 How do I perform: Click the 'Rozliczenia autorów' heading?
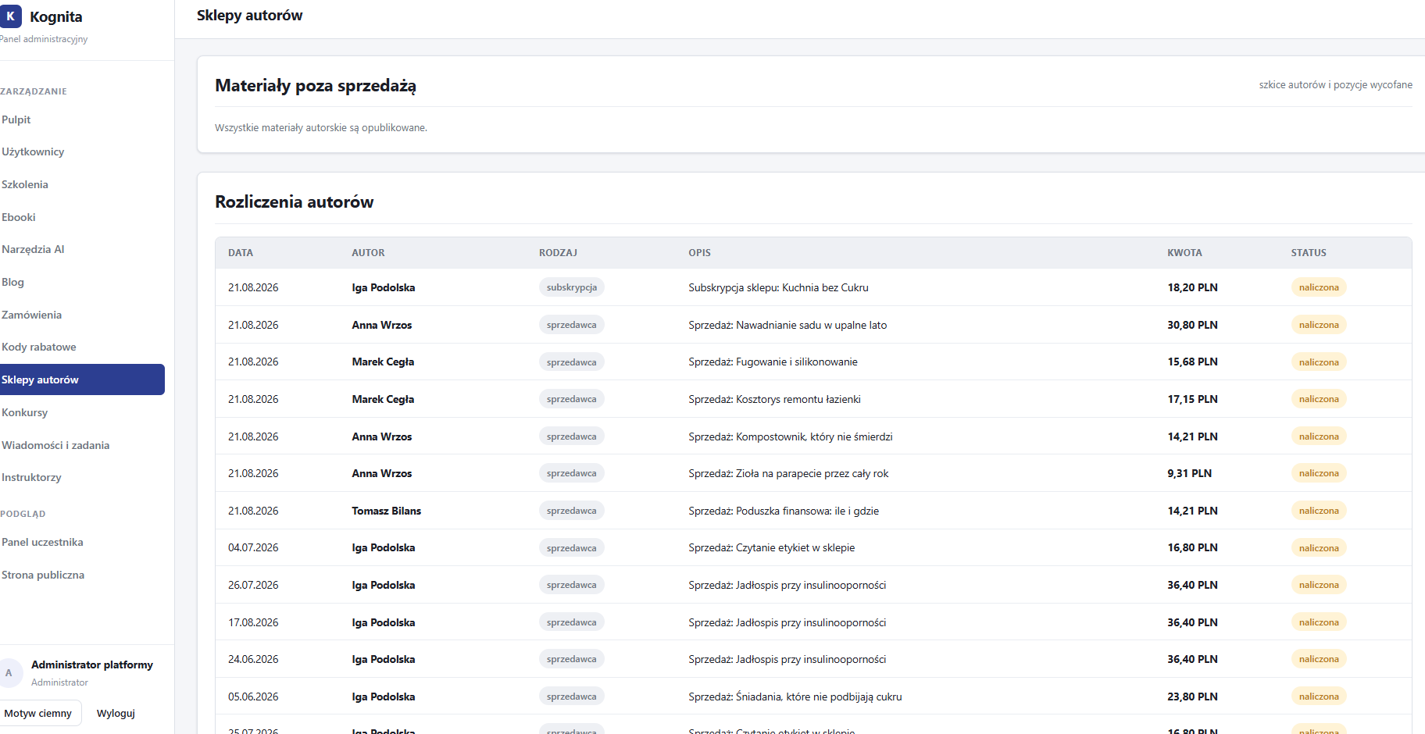[295, 201]
